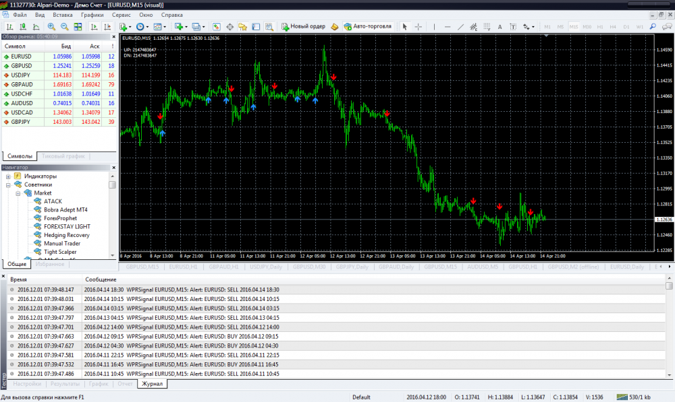Switch timeframe to M5
The image size is (675, 402).
pos(560,27)
